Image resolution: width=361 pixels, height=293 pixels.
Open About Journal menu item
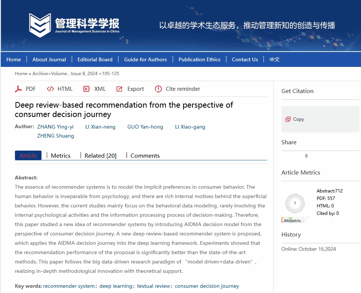(x=49, y=59)
